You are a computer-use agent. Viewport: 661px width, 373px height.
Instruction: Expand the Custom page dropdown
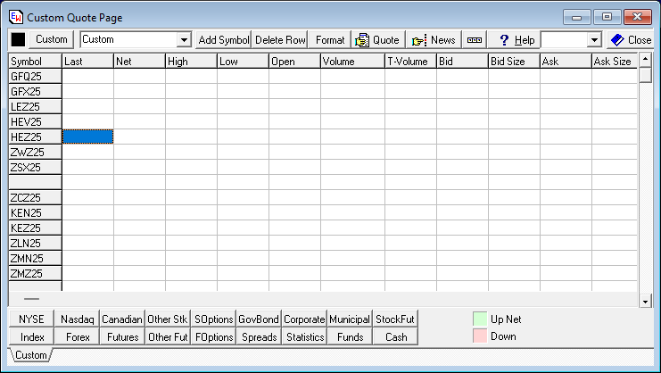(185, 40)
